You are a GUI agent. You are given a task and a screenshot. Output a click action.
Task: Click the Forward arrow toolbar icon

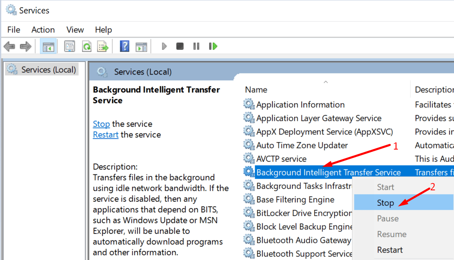point(25,46)
